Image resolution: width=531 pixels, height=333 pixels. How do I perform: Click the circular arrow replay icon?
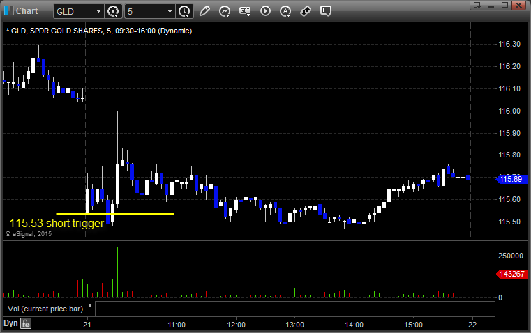click(x=225, y=11)
